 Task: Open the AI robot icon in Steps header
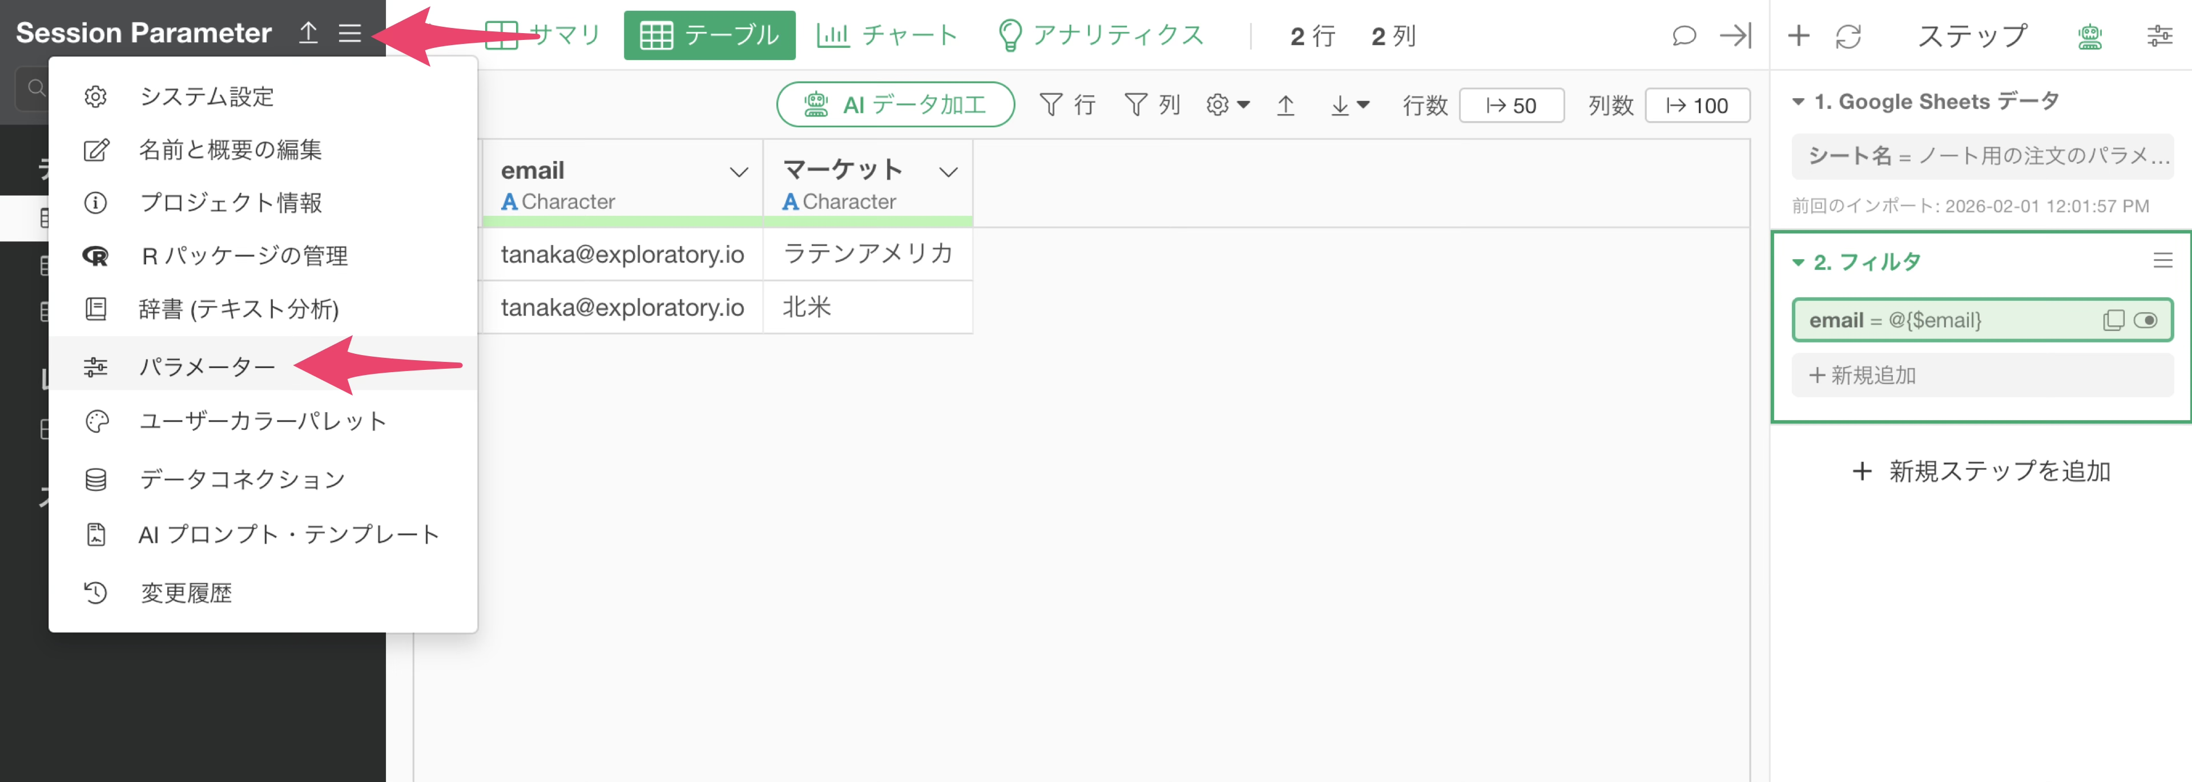click(2090, 36)
